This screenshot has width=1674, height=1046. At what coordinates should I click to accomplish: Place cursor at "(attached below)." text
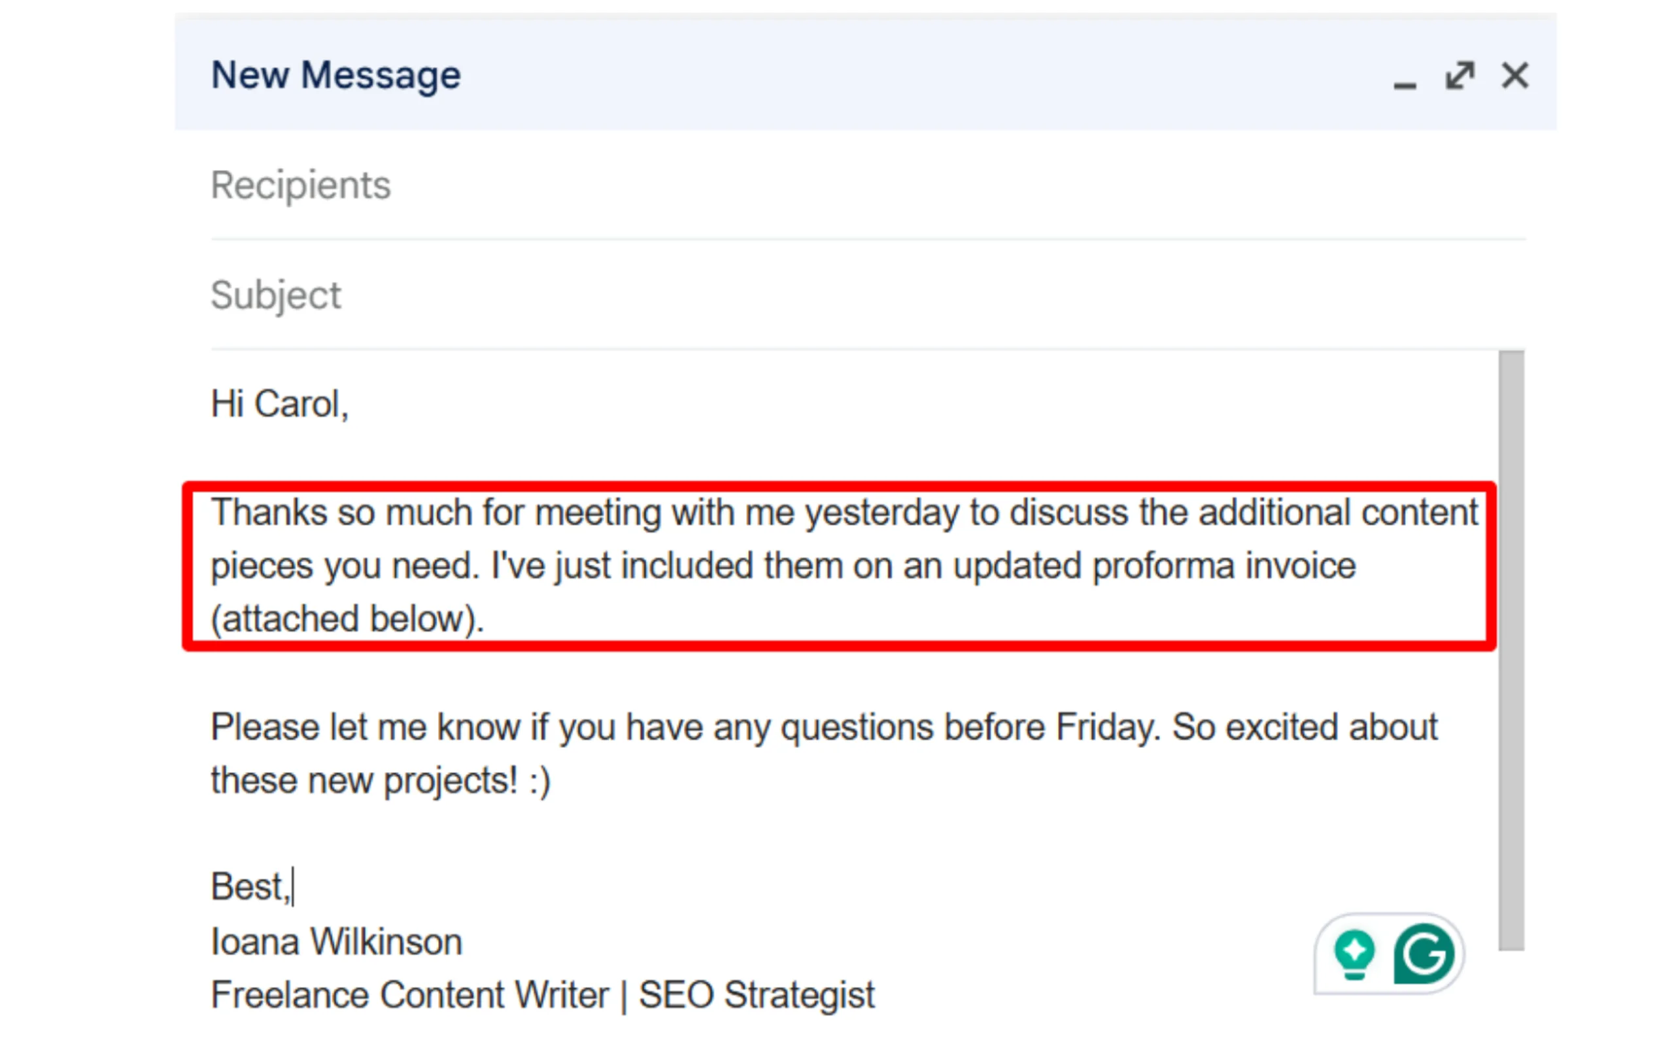pyautogui.click(x=347, y=619)
